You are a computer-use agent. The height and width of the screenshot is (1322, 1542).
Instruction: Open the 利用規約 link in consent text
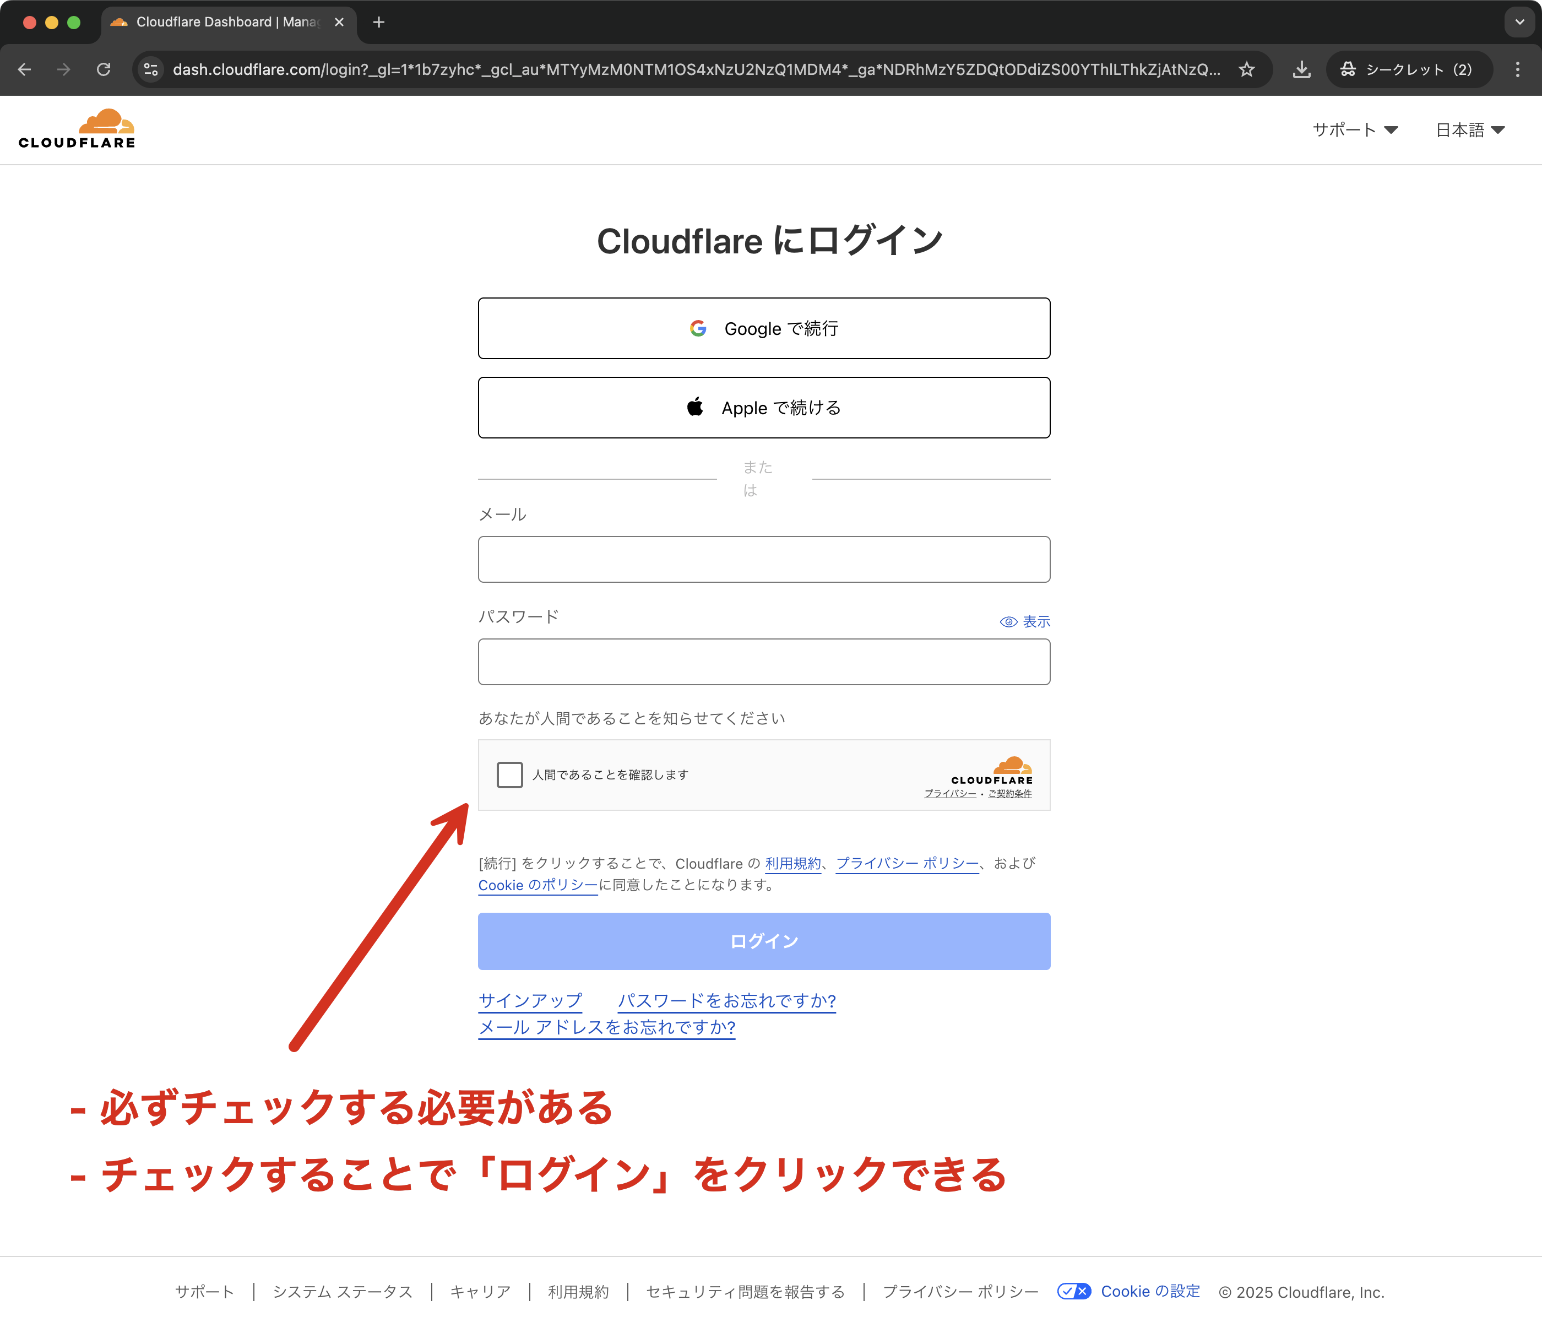[x=792, y=864]
